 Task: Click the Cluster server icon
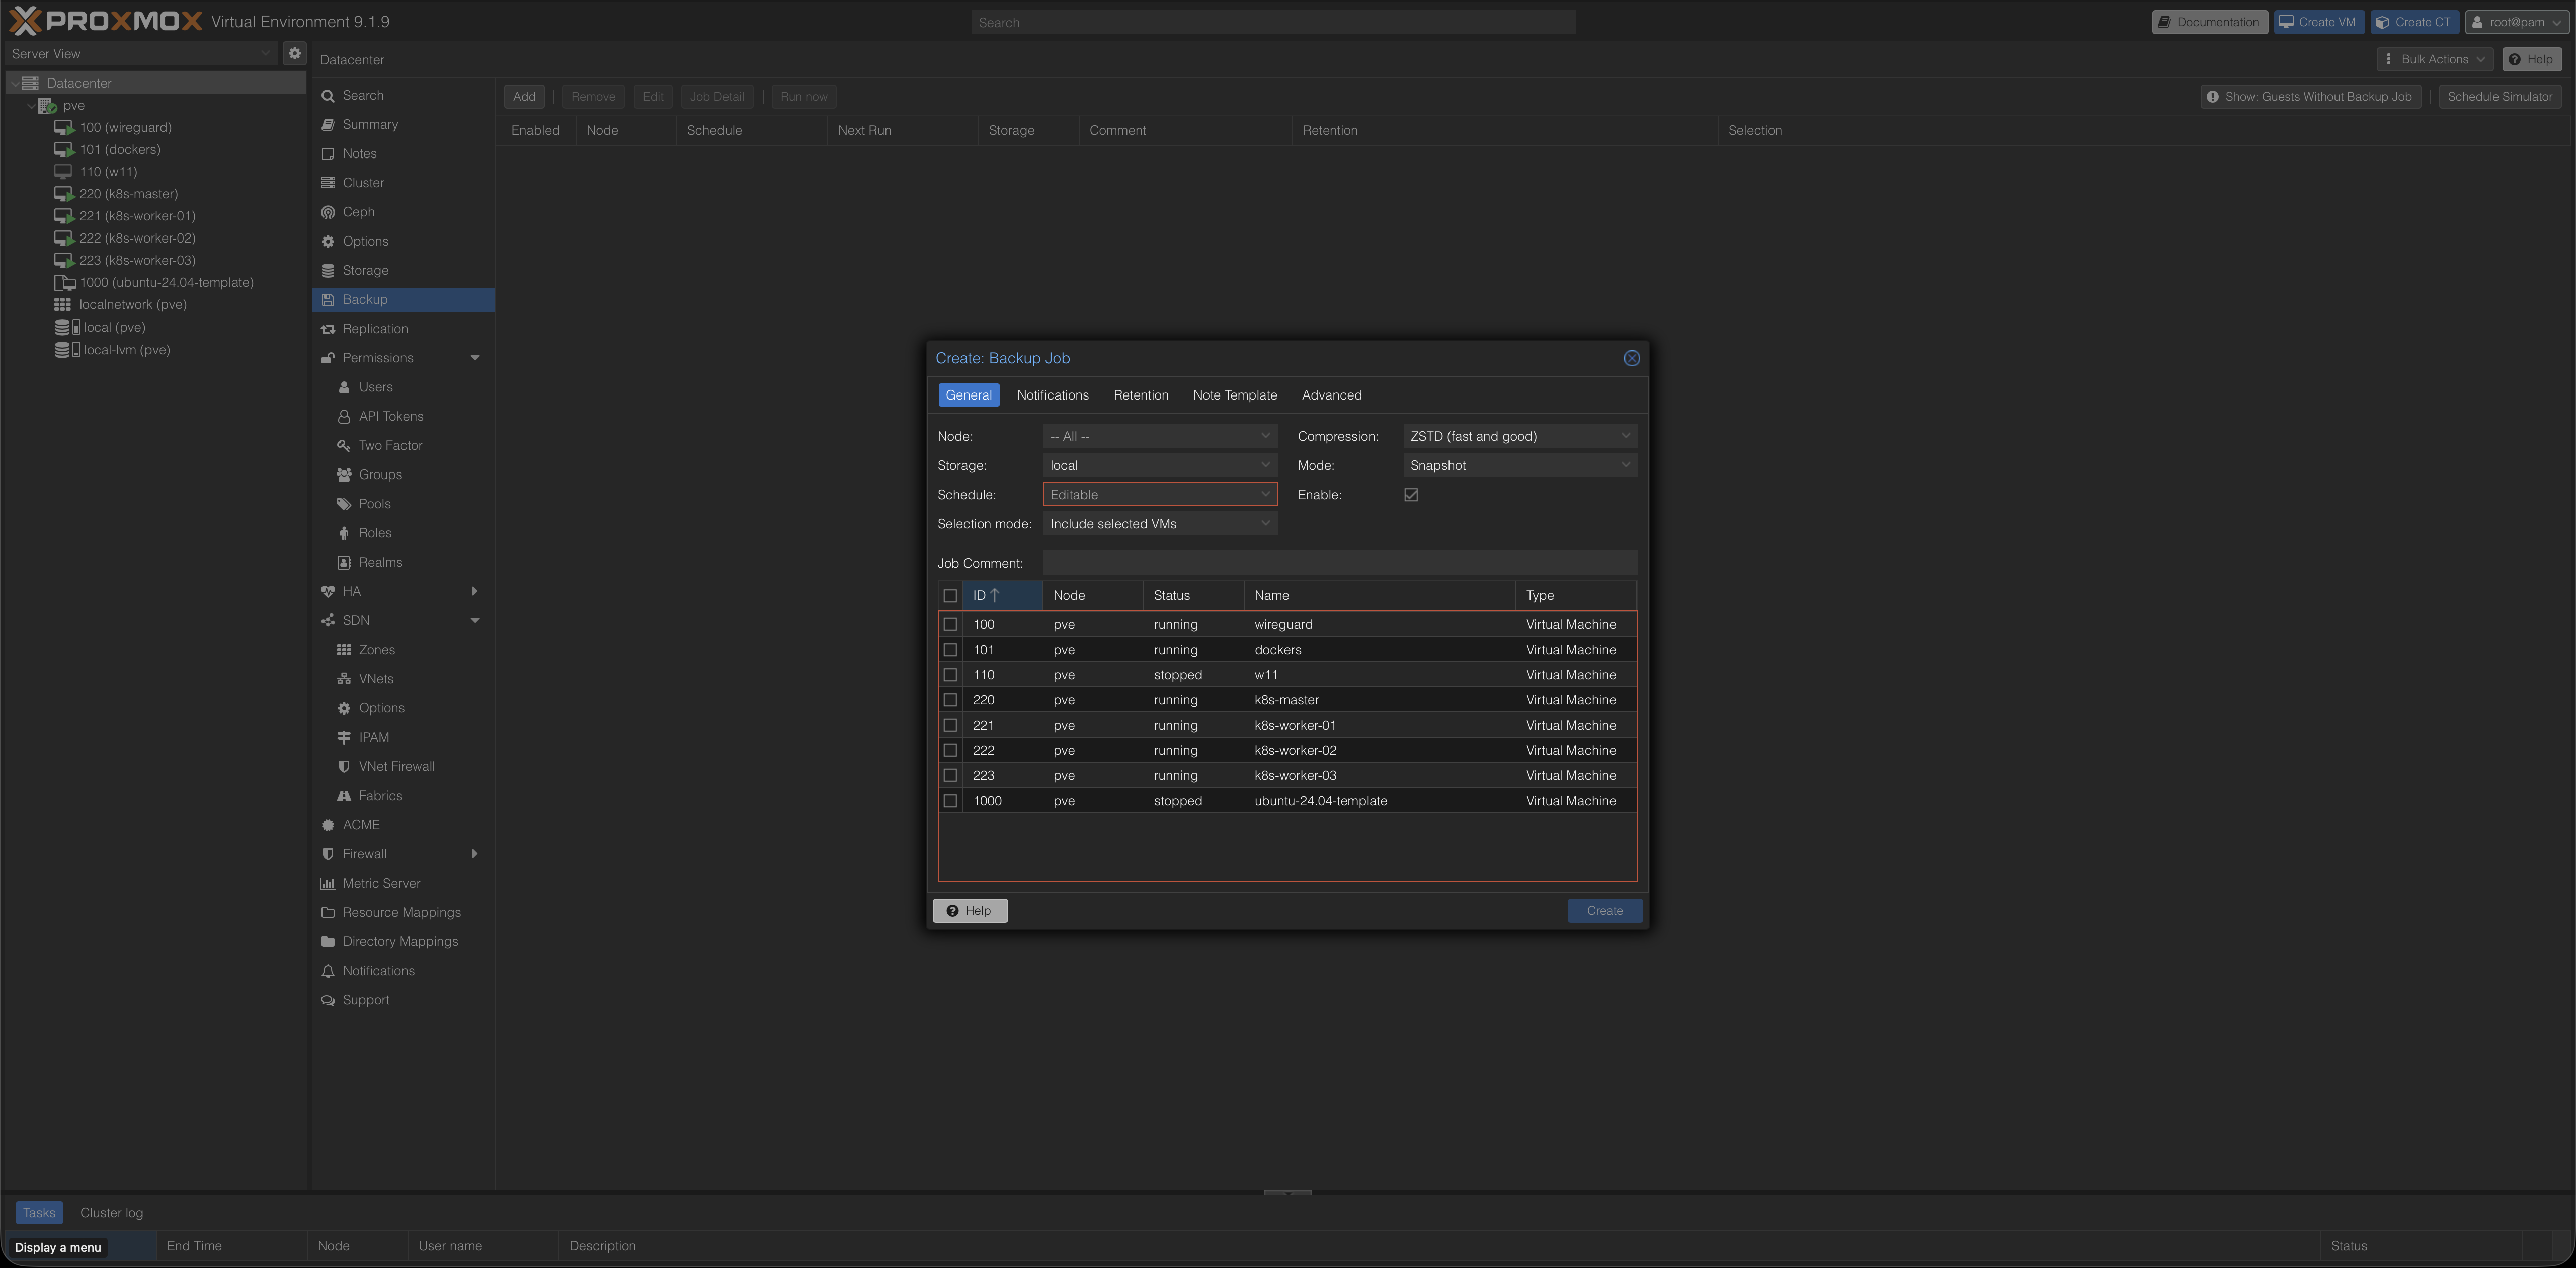click(328, 183)
